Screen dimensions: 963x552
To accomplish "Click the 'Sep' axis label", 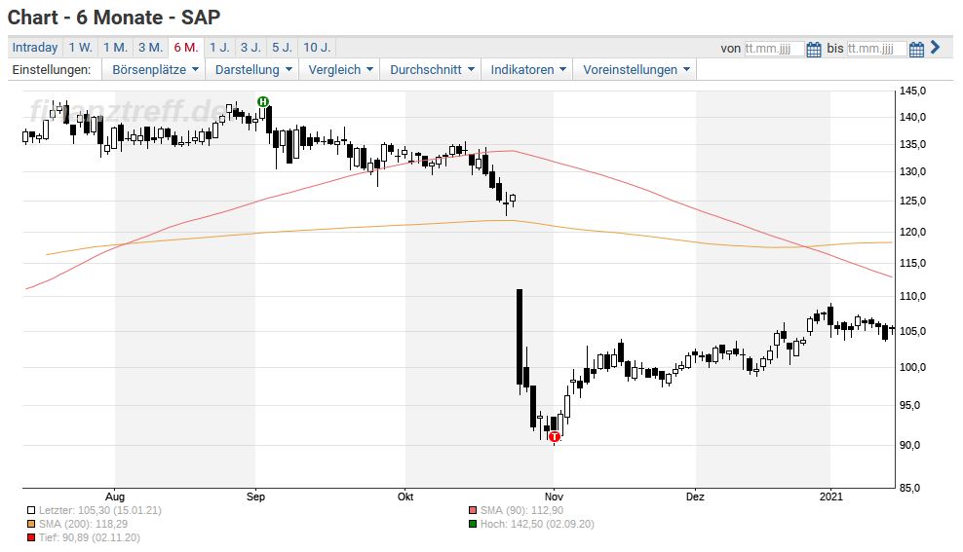I will [255, 497].
